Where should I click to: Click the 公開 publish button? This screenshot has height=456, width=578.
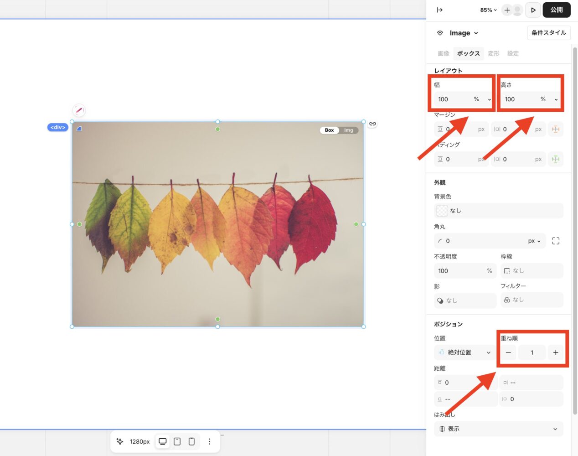click(x=556, y=10)
